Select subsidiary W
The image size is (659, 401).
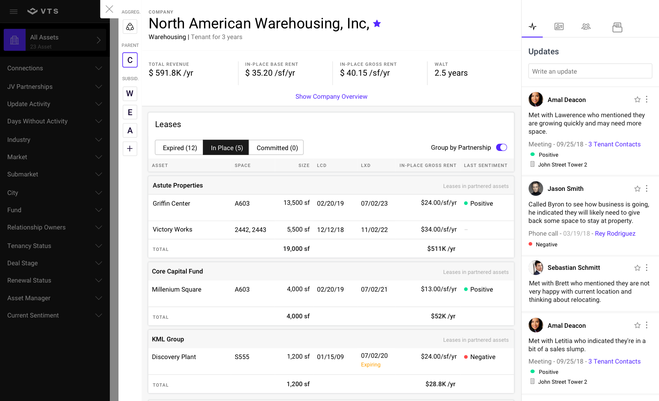tap(130, 94)
